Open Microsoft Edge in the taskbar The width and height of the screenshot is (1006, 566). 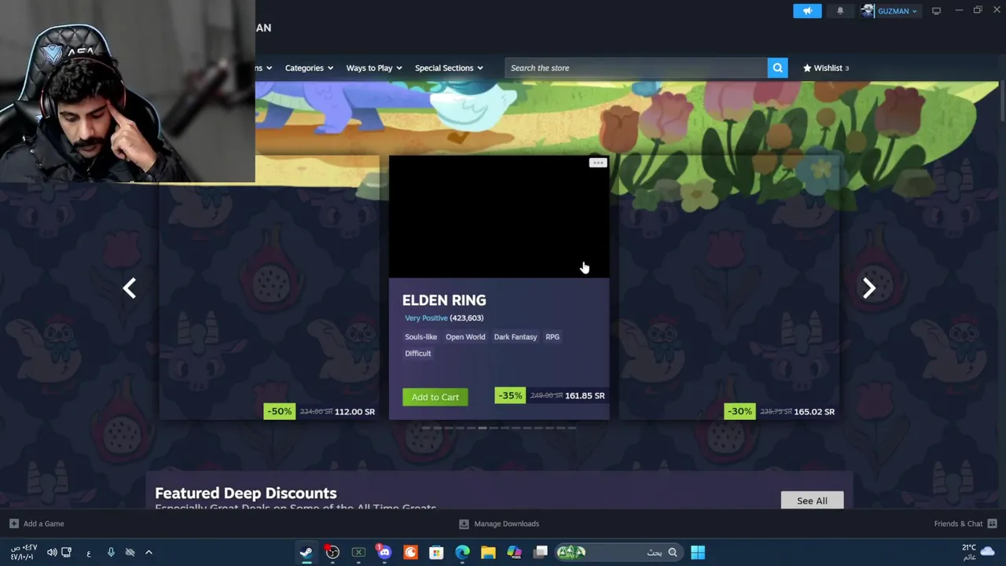point(462,552)
